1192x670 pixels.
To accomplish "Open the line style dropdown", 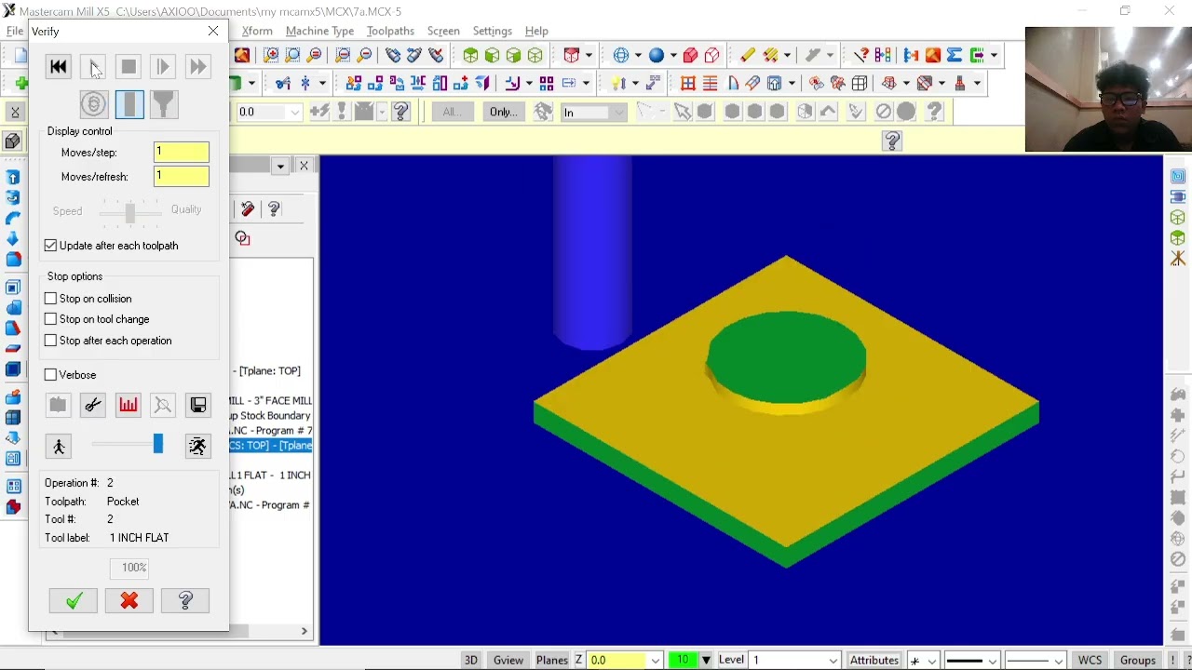I will tap(993, 661).
